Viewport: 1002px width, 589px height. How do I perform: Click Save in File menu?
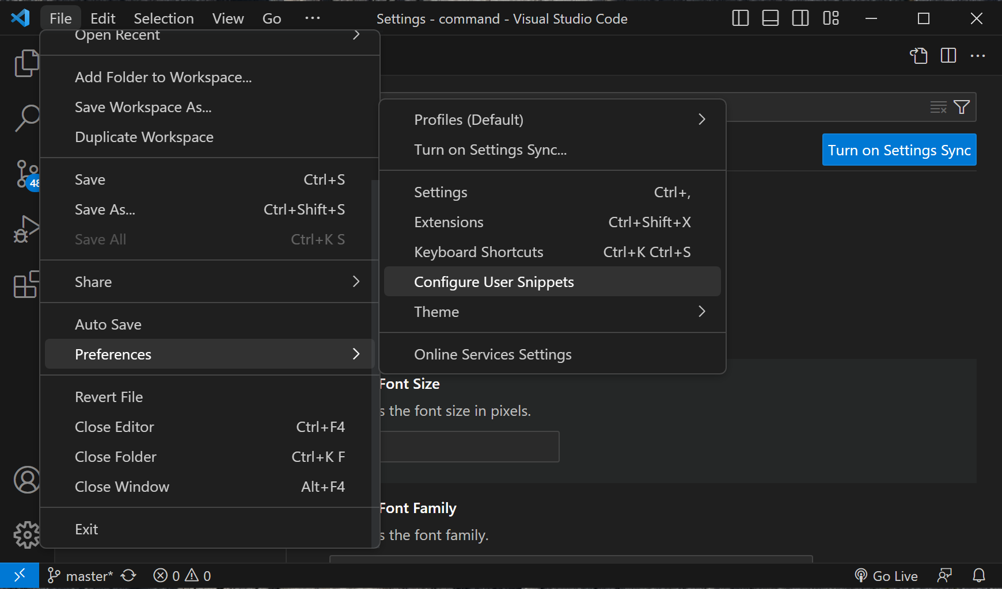click(210, 179)
